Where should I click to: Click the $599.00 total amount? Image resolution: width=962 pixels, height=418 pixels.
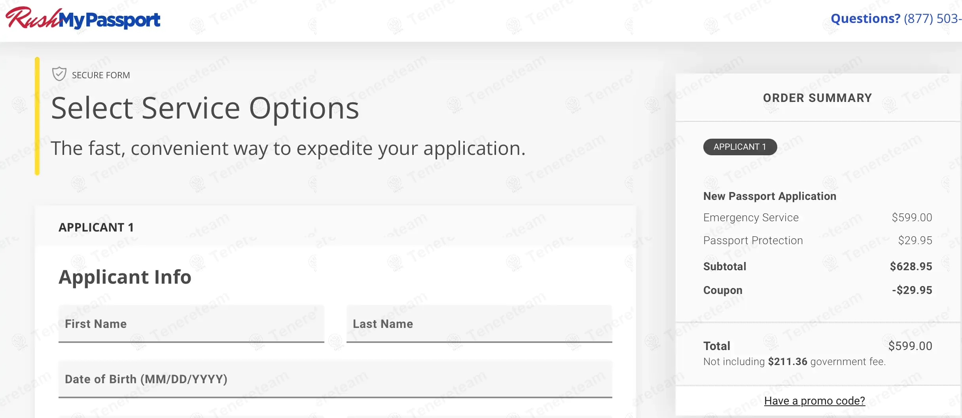(910, 346)
